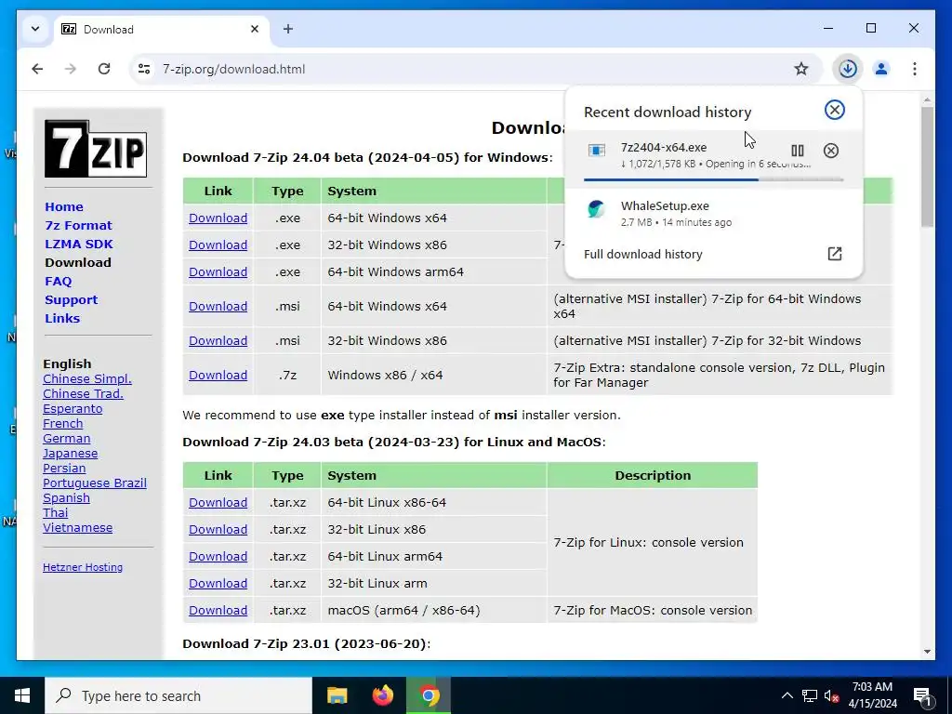This screenshot has height=714, width=952.
Task: Close the Download tab
Action: click(255, 29)
